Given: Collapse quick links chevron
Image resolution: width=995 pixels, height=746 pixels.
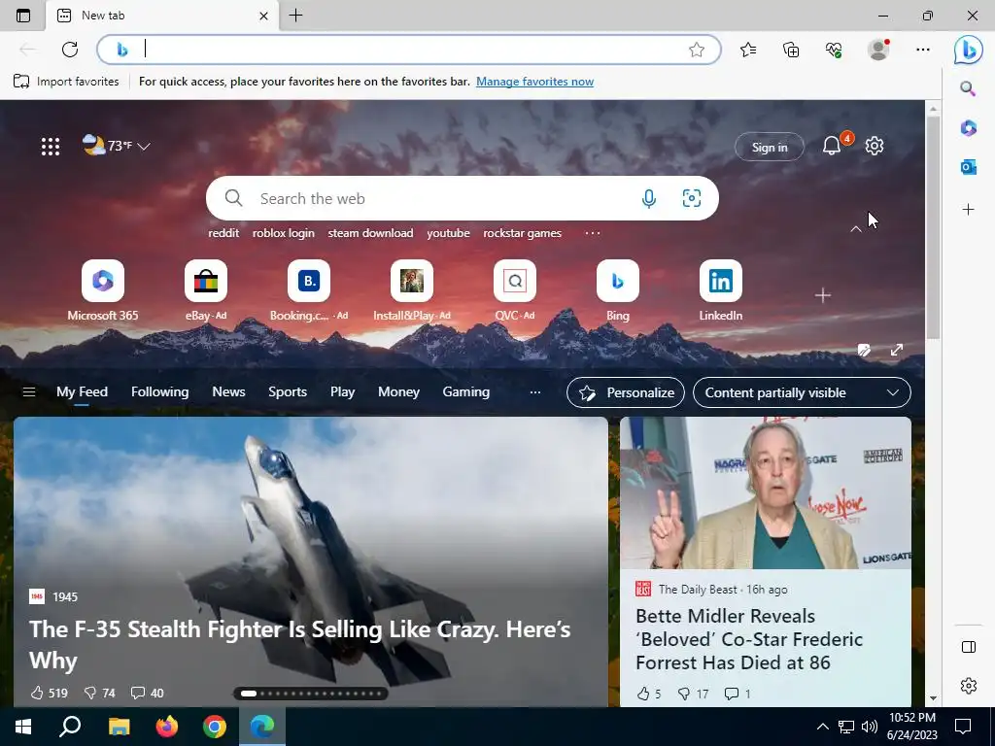Looking at the screenshot, I should point(855,229).
